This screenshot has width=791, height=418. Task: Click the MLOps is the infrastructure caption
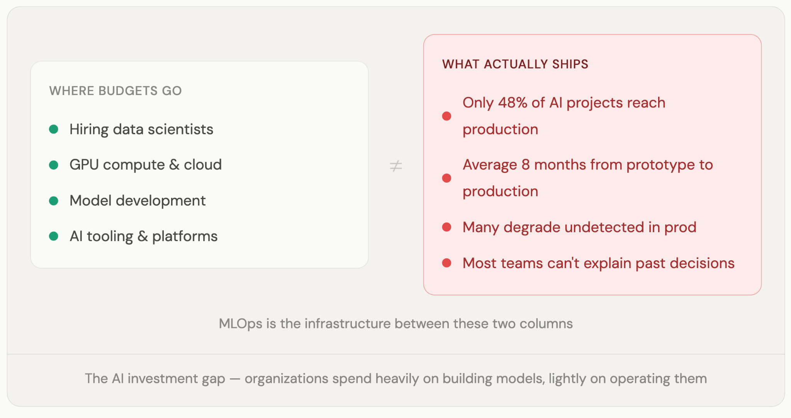pos(395,324)
